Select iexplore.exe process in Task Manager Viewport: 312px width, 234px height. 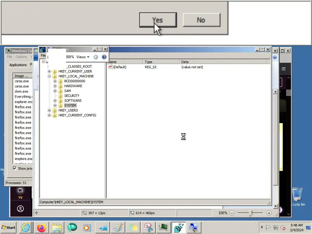click(x=23, y=159)
